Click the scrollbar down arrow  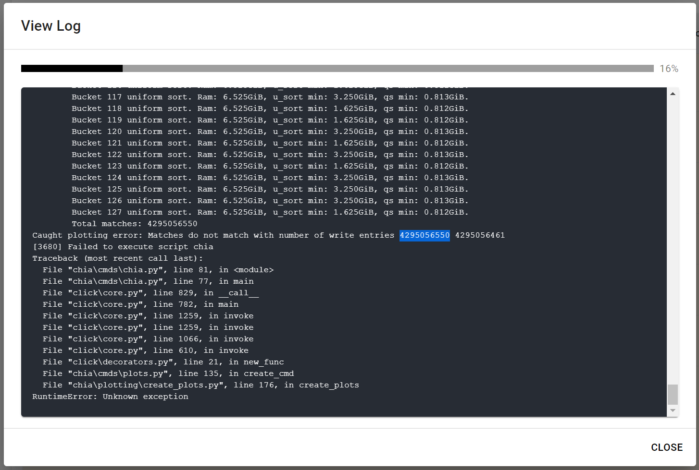click(x=673, y=410)
